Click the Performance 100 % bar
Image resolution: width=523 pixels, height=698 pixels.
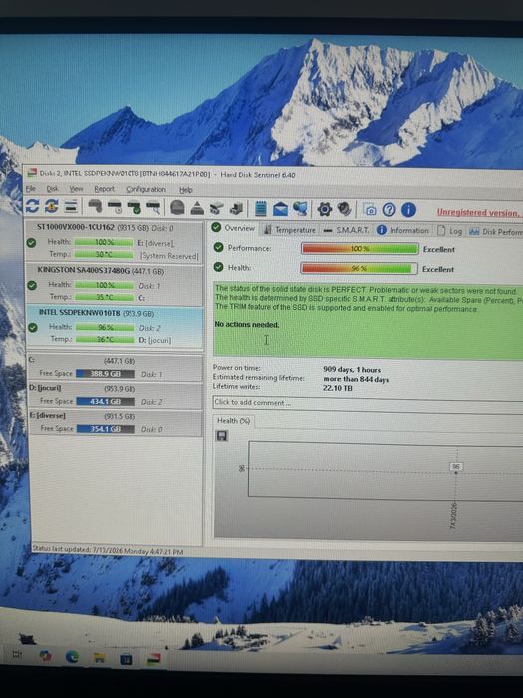(360, 249)
